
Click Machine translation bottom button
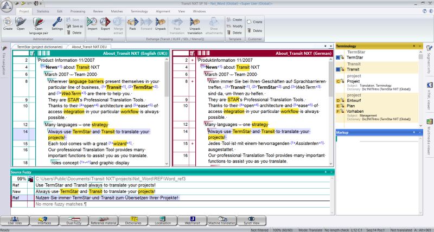tap(222, 221)
